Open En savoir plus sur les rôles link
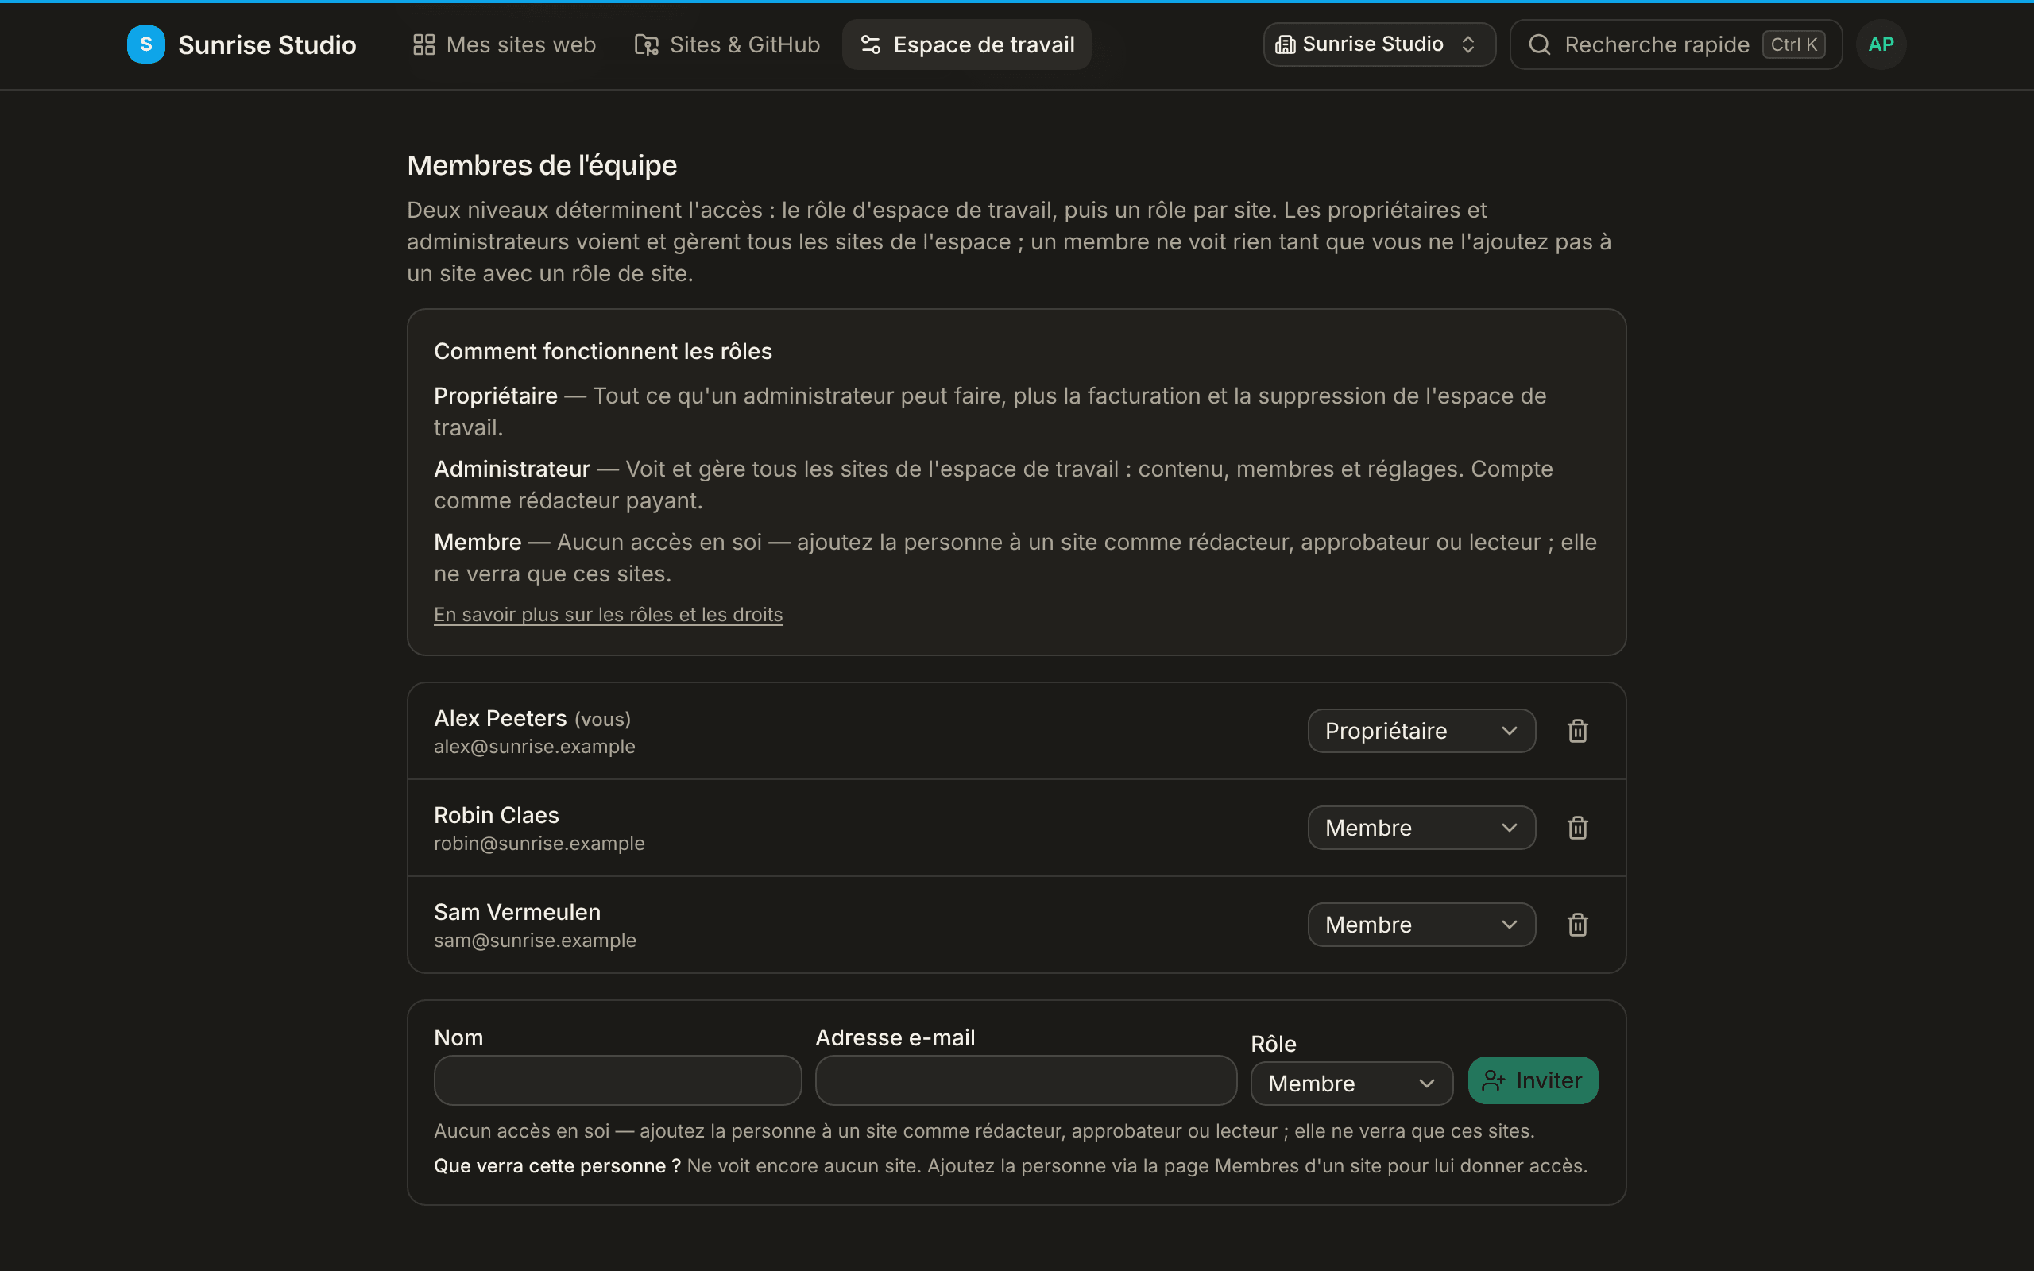This screenshot has height=1271, width=2034. [x=608, y=615]
